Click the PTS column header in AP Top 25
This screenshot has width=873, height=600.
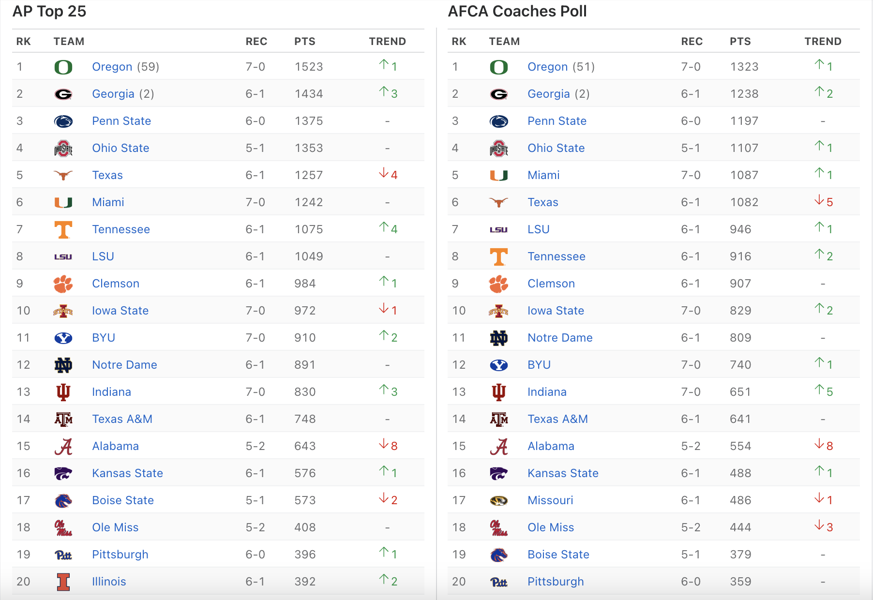pyautogui.click(x=305, y=42)
